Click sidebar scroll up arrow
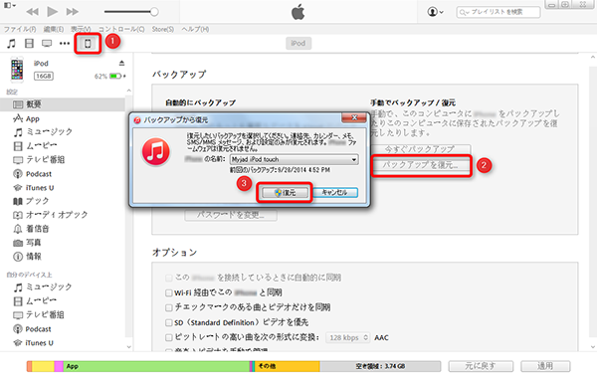Image resolution: width=597 pixels, height=381 pixels. click(129, 91)
